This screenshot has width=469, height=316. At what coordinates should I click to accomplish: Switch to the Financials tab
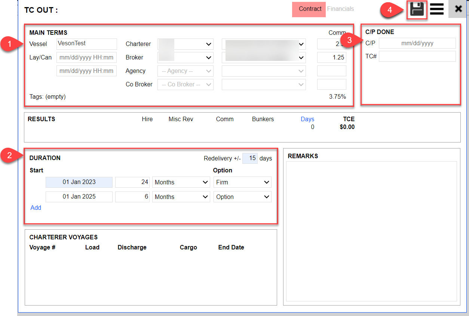pyautogui.click(x=340, y=9)
